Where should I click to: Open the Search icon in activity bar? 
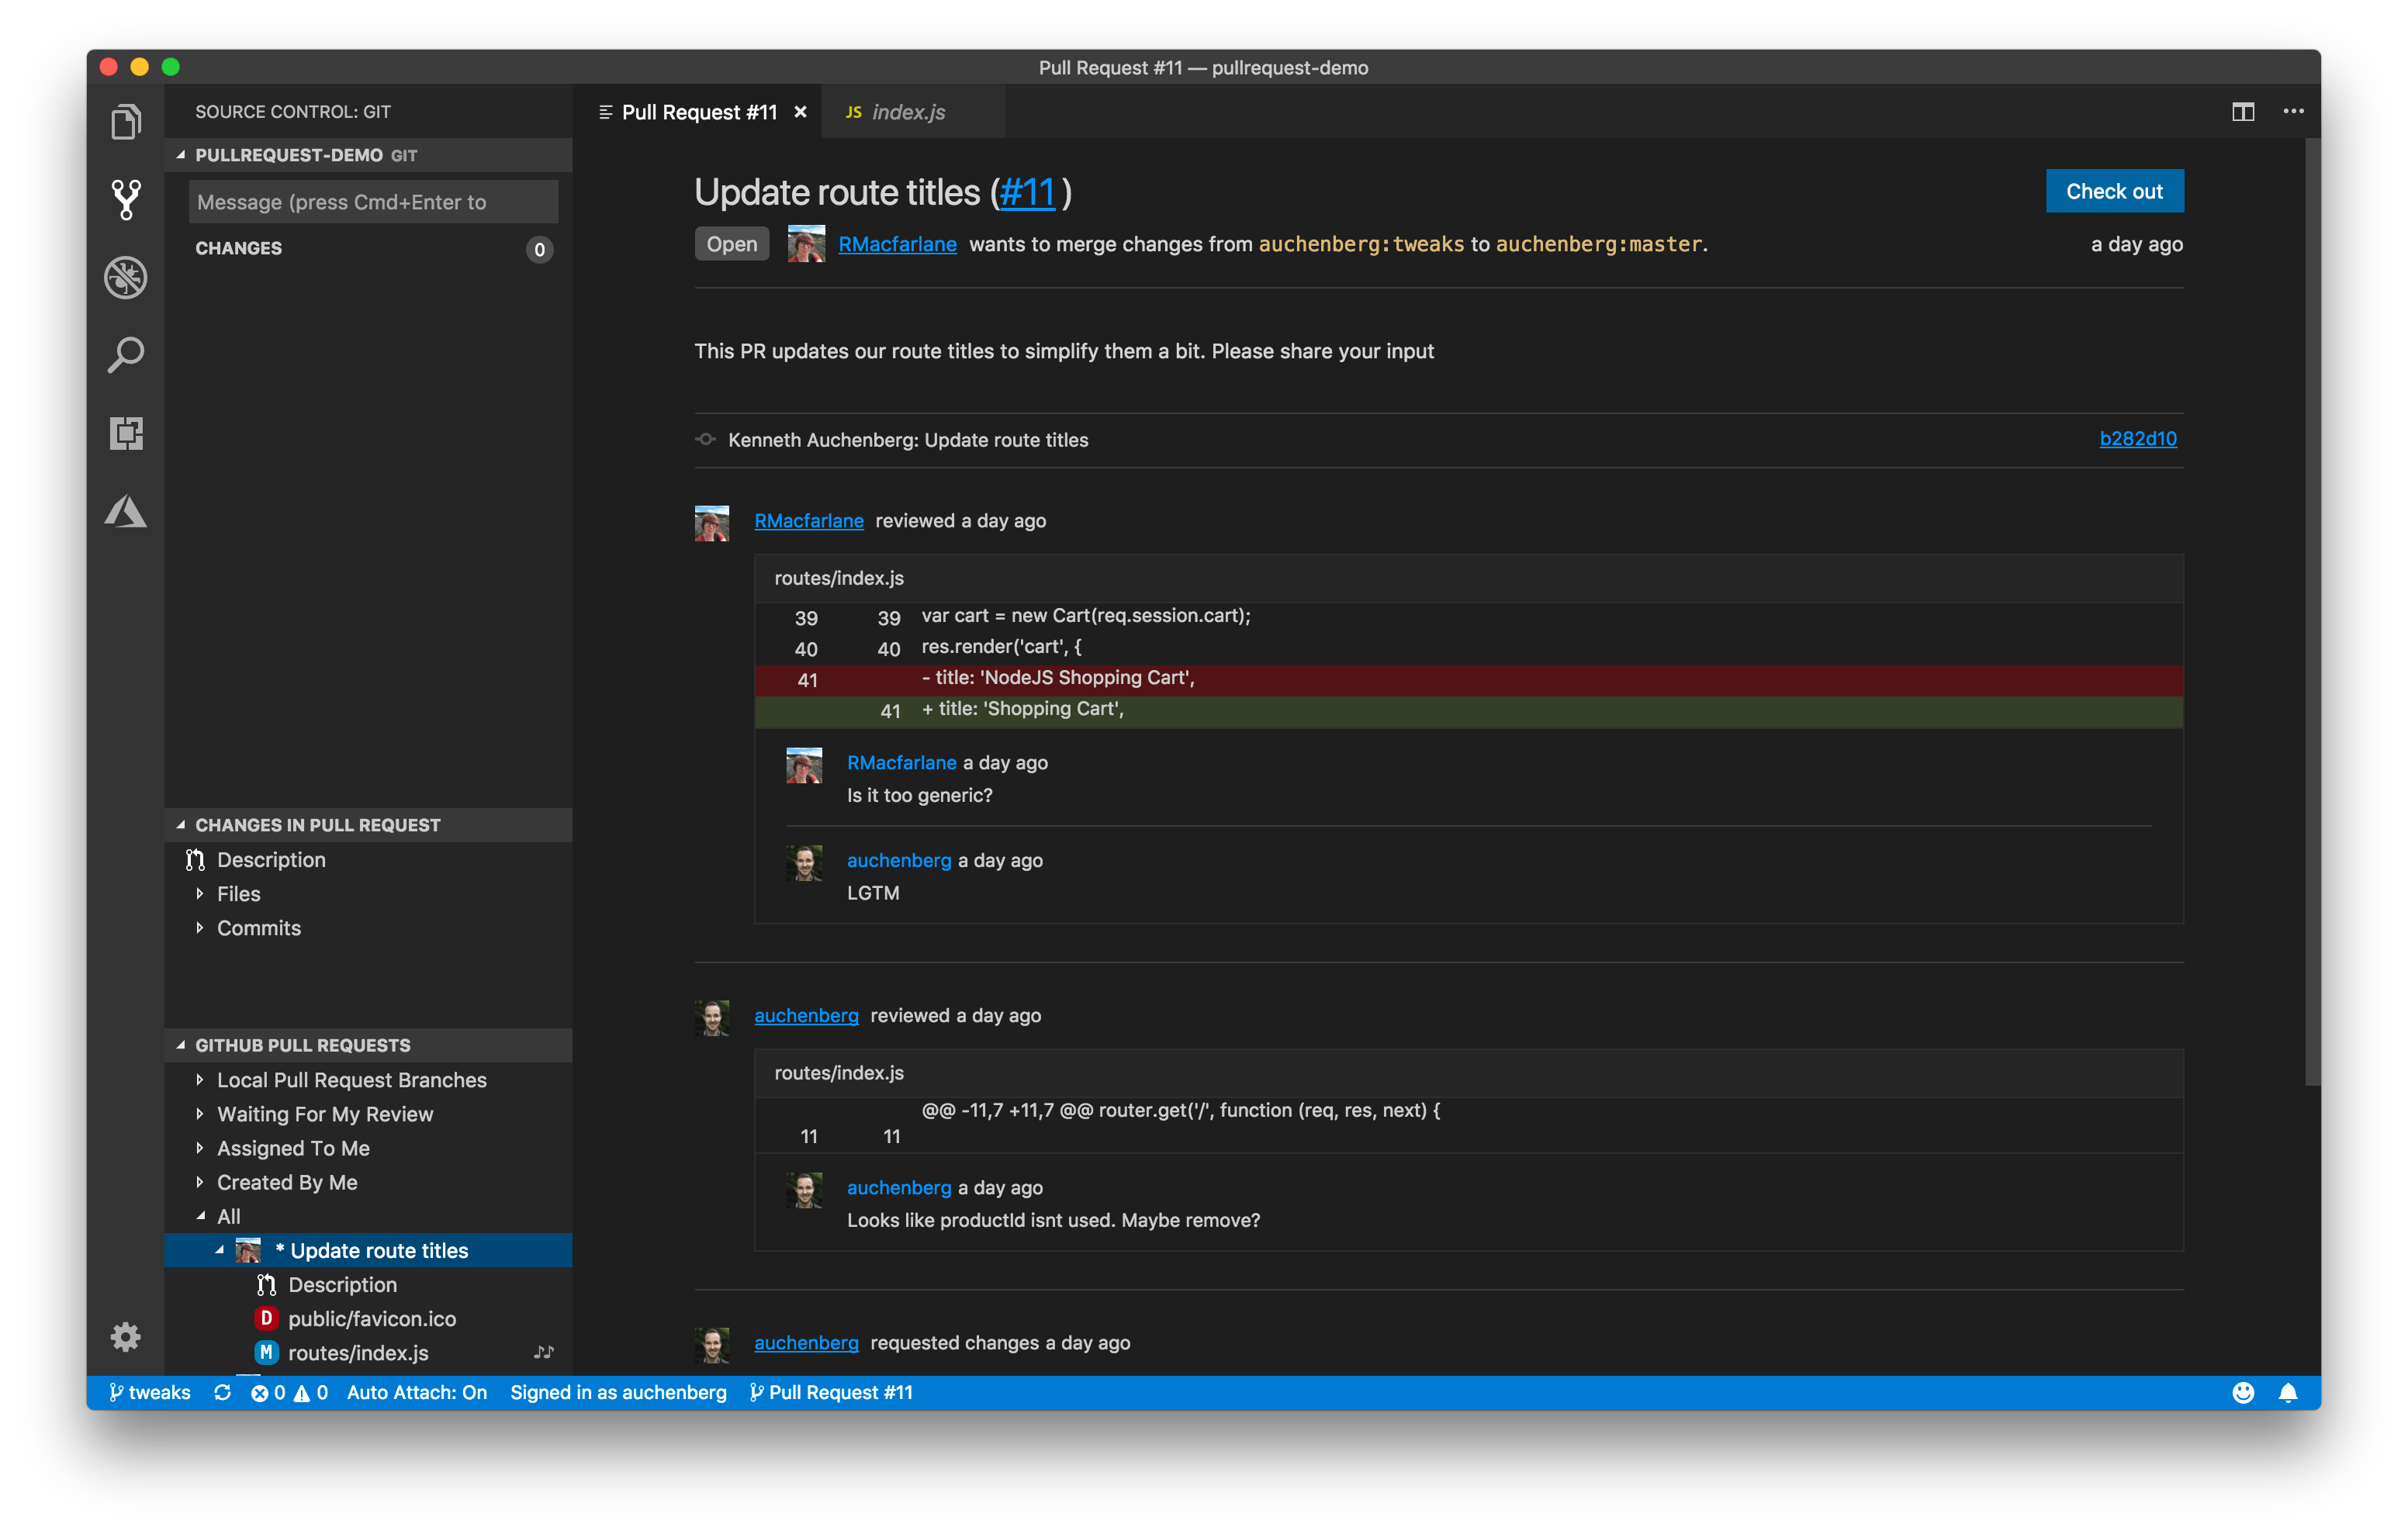point(125,354)
